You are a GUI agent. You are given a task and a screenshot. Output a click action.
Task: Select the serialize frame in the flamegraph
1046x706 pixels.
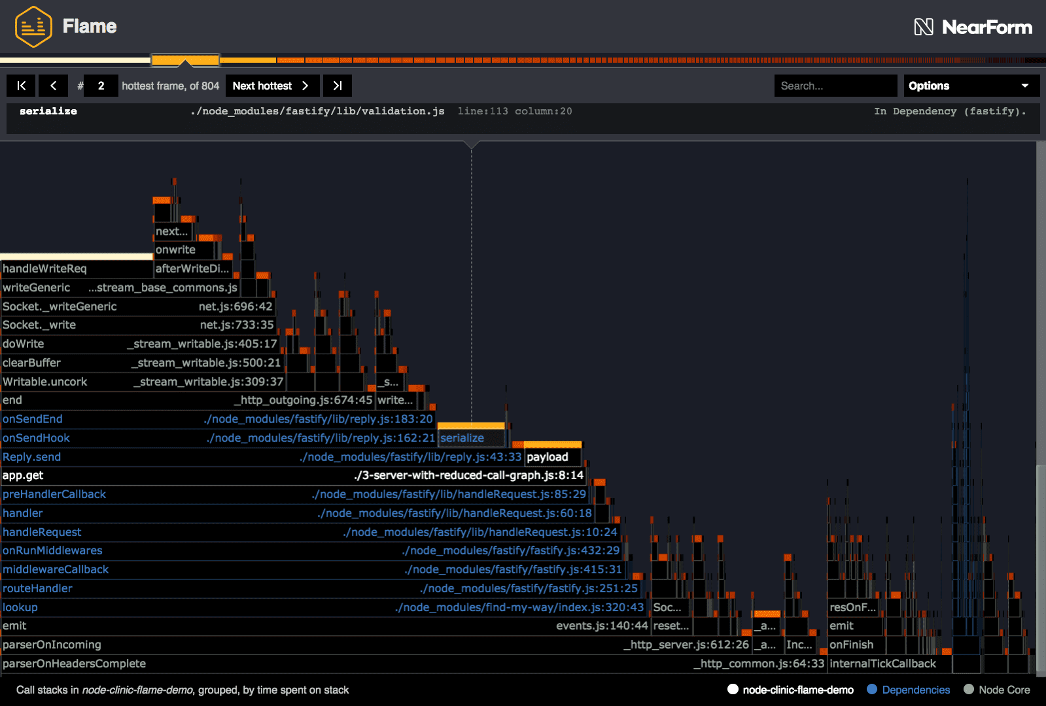[471, 438]
